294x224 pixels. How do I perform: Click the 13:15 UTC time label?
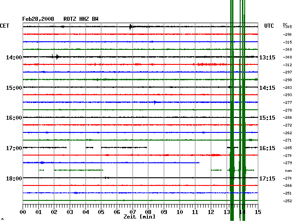tap(267, 57)
